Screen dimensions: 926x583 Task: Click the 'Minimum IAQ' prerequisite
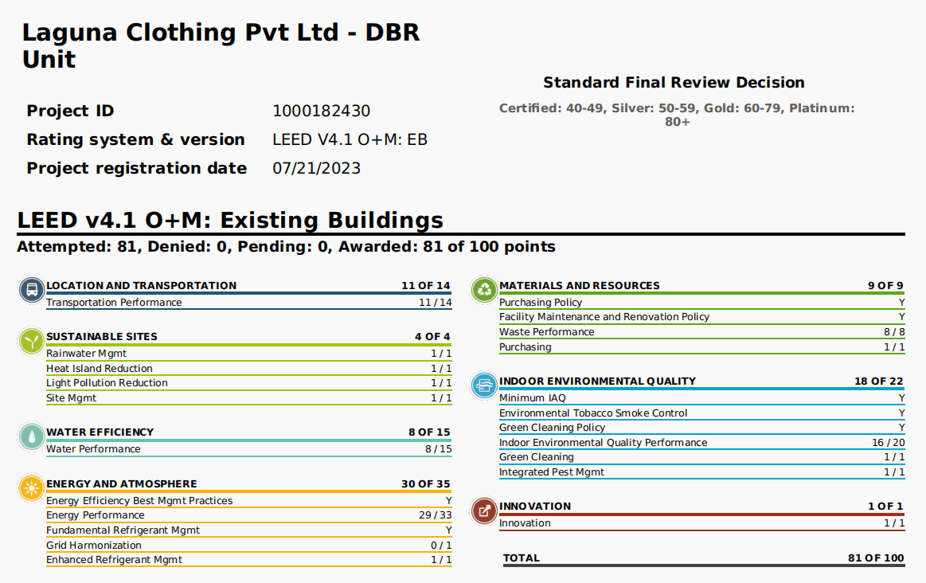(x=532, y=398)
